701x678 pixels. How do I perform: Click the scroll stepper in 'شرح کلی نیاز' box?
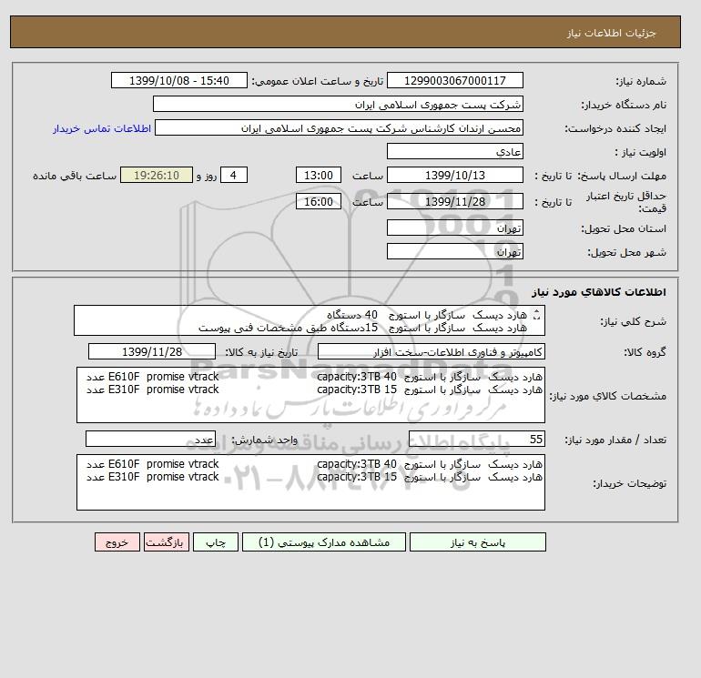tap(536, 315)
